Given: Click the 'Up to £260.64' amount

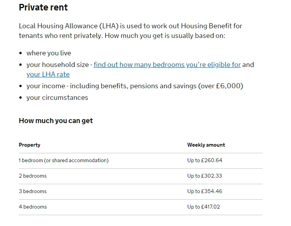Looking at the screenshot, I should [x=205, y=160].
